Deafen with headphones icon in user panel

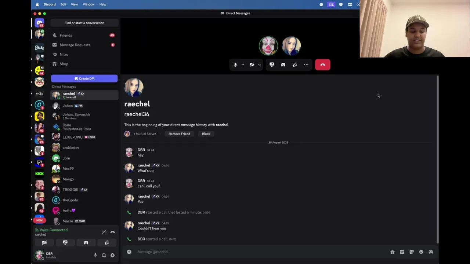click(104, 255)
